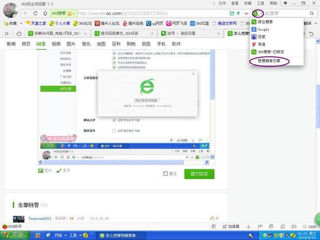The height and width of the screenshot is (240, 320).
Task: Switch to tab 选项 - 高级设置
Action: point(190,34)
